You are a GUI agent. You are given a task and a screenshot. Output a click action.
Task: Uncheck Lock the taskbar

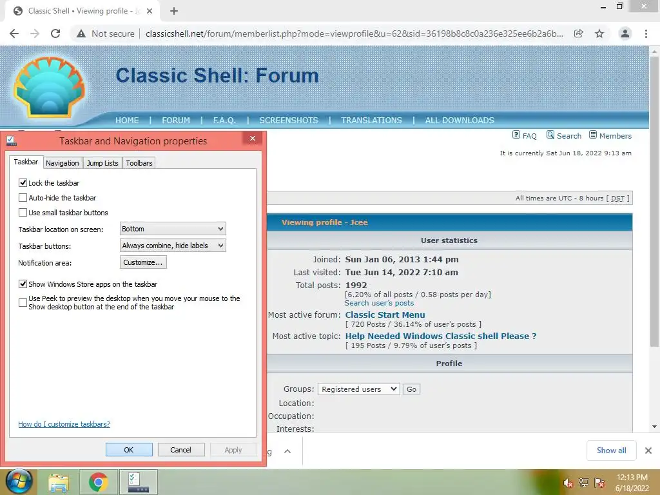[x=23, y=182]
